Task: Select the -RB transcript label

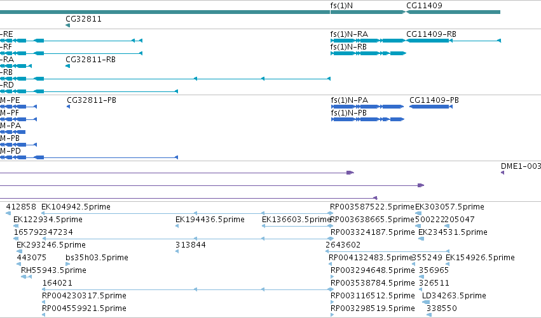Action: 6,72
